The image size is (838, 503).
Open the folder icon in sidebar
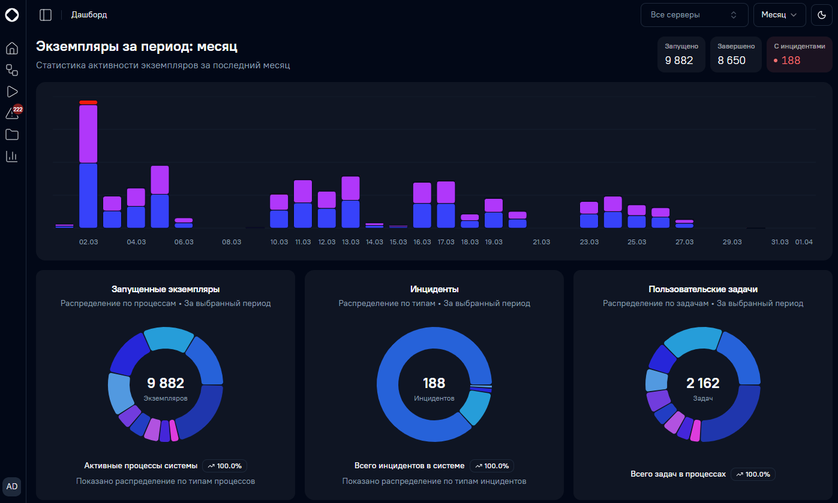pos(12,135)
